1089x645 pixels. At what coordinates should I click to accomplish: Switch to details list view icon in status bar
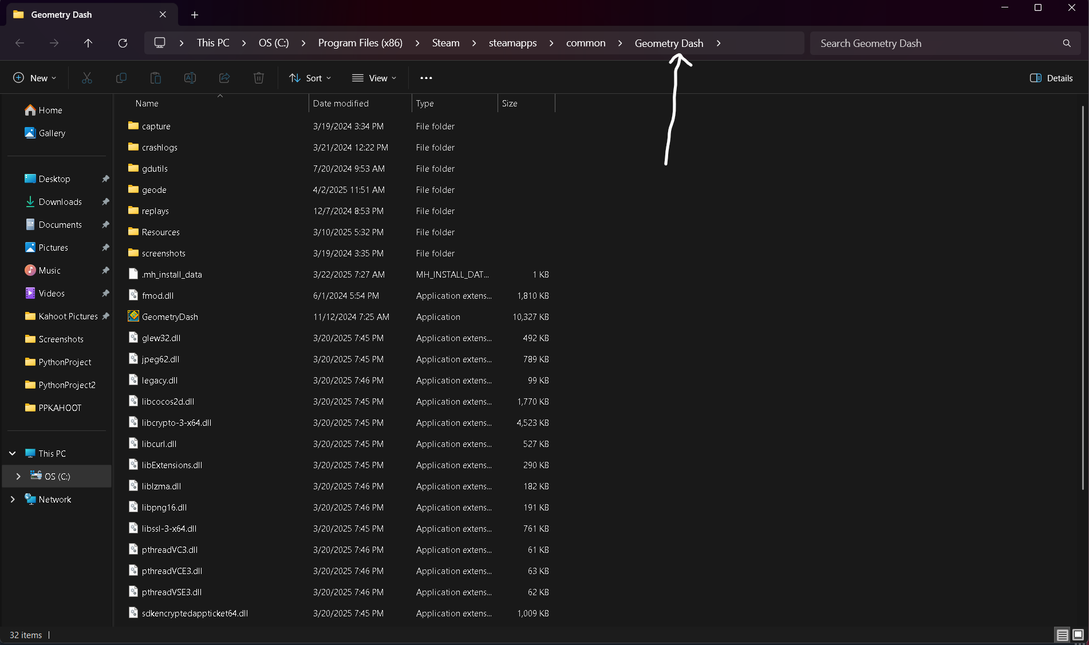1063,635
